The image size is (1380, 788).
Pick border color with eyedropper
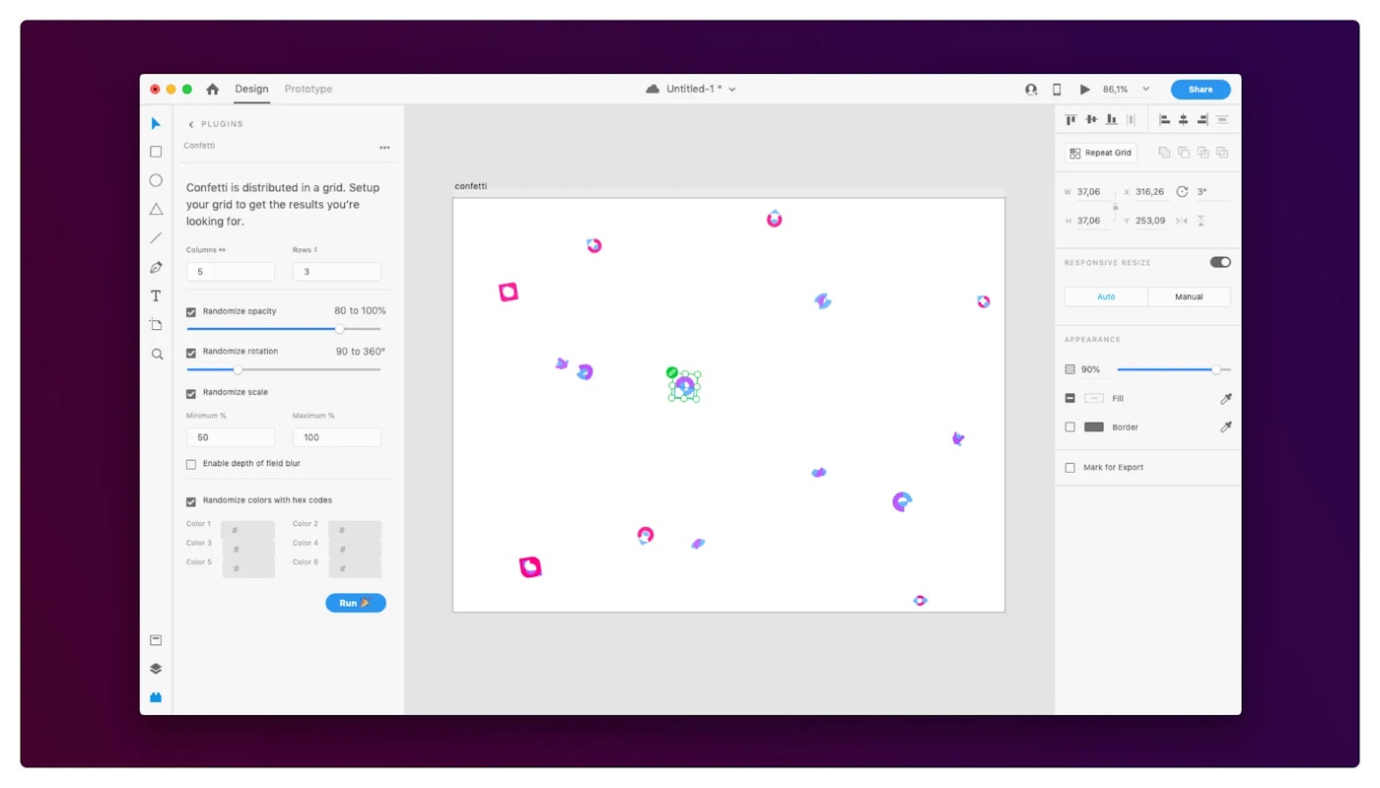click(x=1225, y=427)
